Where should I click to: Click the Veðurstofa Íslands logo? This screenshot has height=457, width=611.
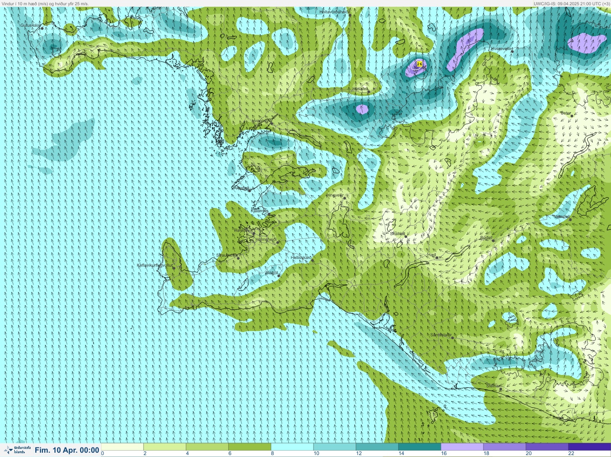tap(17, 450)
